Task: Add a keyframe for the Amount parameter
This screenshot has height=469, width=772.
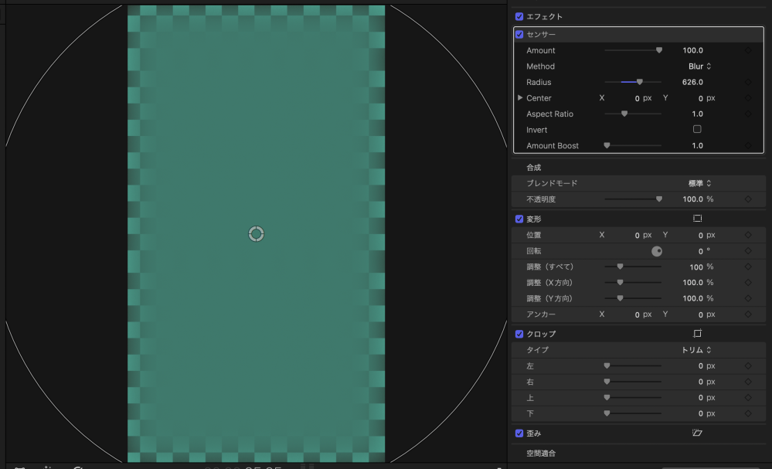Action: pyautogui.click(x=747, y=50)
